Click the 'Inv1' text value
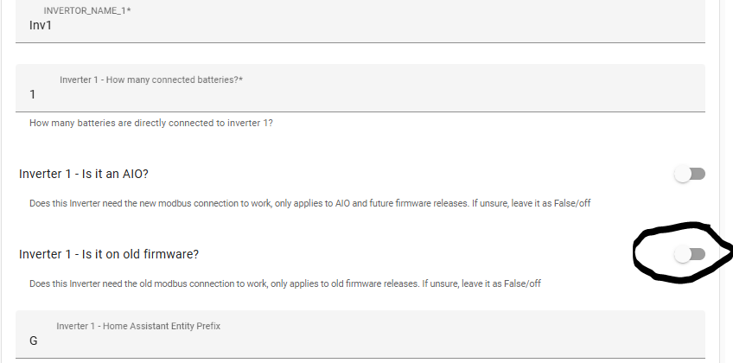 (x=41, y=25)
